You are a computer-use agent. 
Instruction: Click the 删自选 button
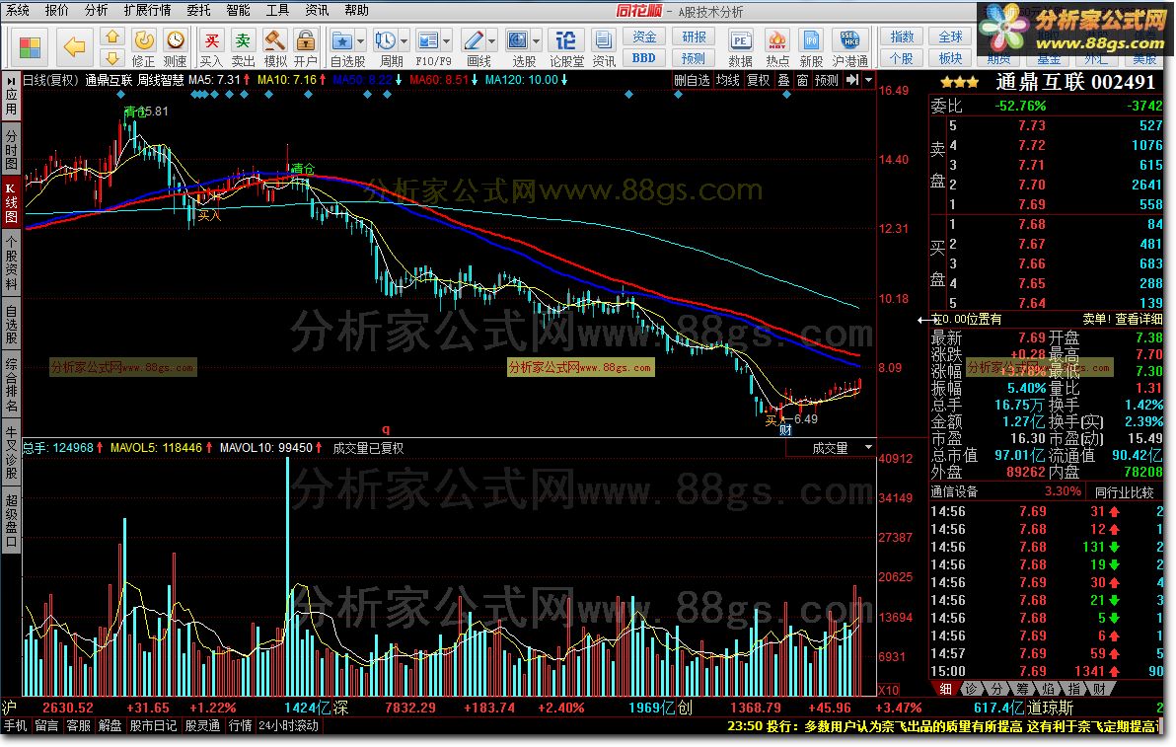click(692, 80)
